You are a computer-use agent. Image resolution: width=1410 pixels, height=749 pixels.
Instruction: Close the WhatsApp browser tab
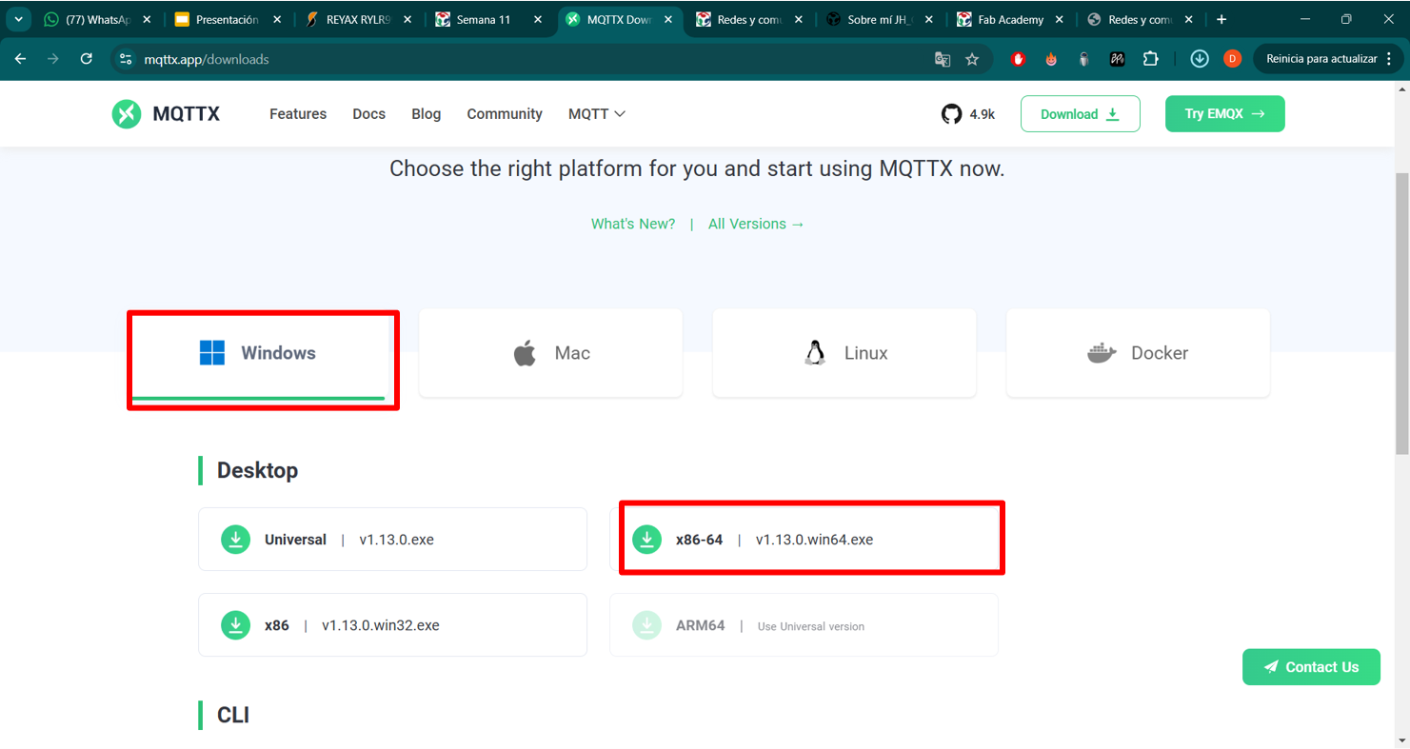tap(147, 19)
